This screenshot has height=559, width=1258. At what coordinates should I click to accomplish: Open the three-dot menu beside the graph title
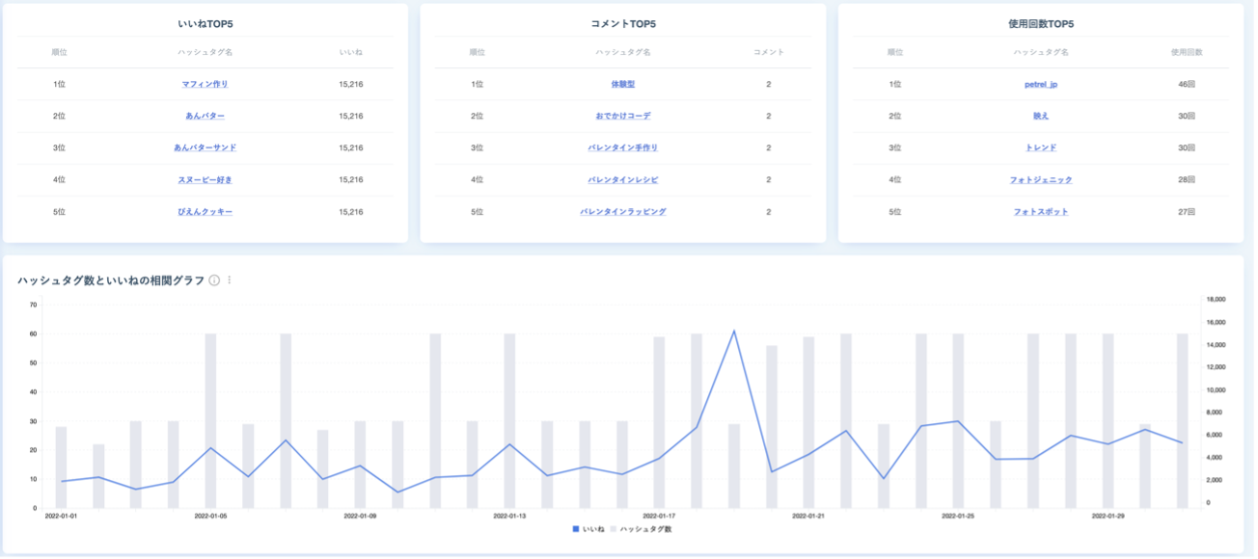(x=230, y=280)
